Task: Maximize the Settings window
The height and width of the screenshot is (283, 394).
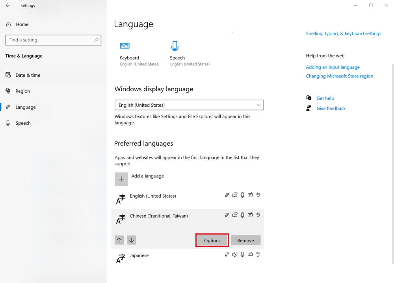Action: [371, 5]
